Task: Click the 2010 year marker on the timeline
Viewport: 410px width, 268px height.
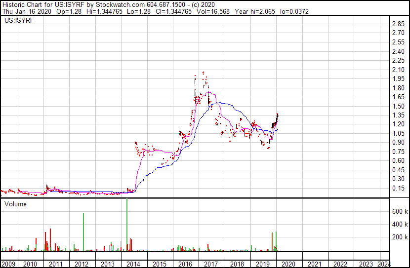Action: click(x=30, y=264)
